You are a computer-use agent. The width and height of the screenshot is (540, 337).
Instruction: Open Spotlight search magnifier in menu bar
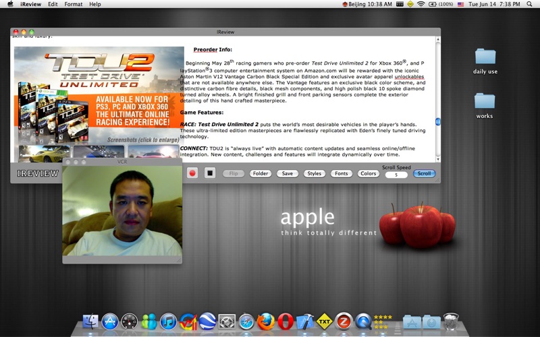tap(529, 4)
